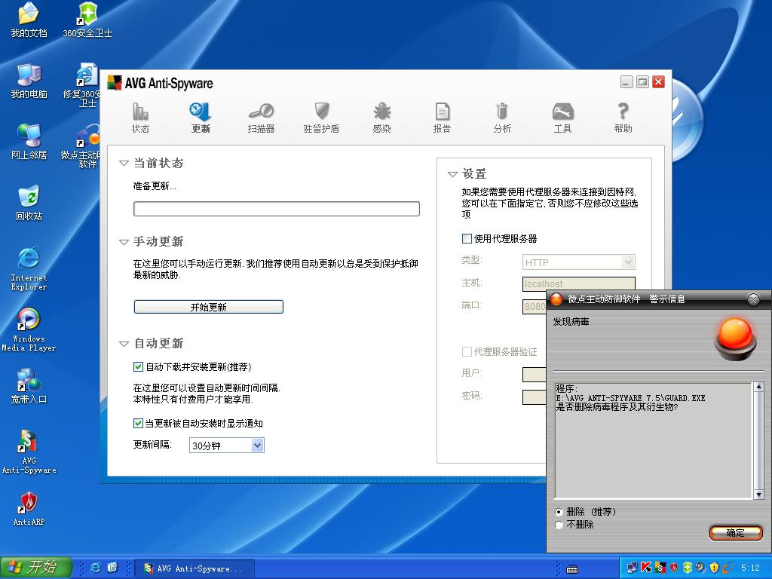The image size is (772, 579).
Task: Select the 删除 (推荐) radio option
Action: [x=559, y=512]
